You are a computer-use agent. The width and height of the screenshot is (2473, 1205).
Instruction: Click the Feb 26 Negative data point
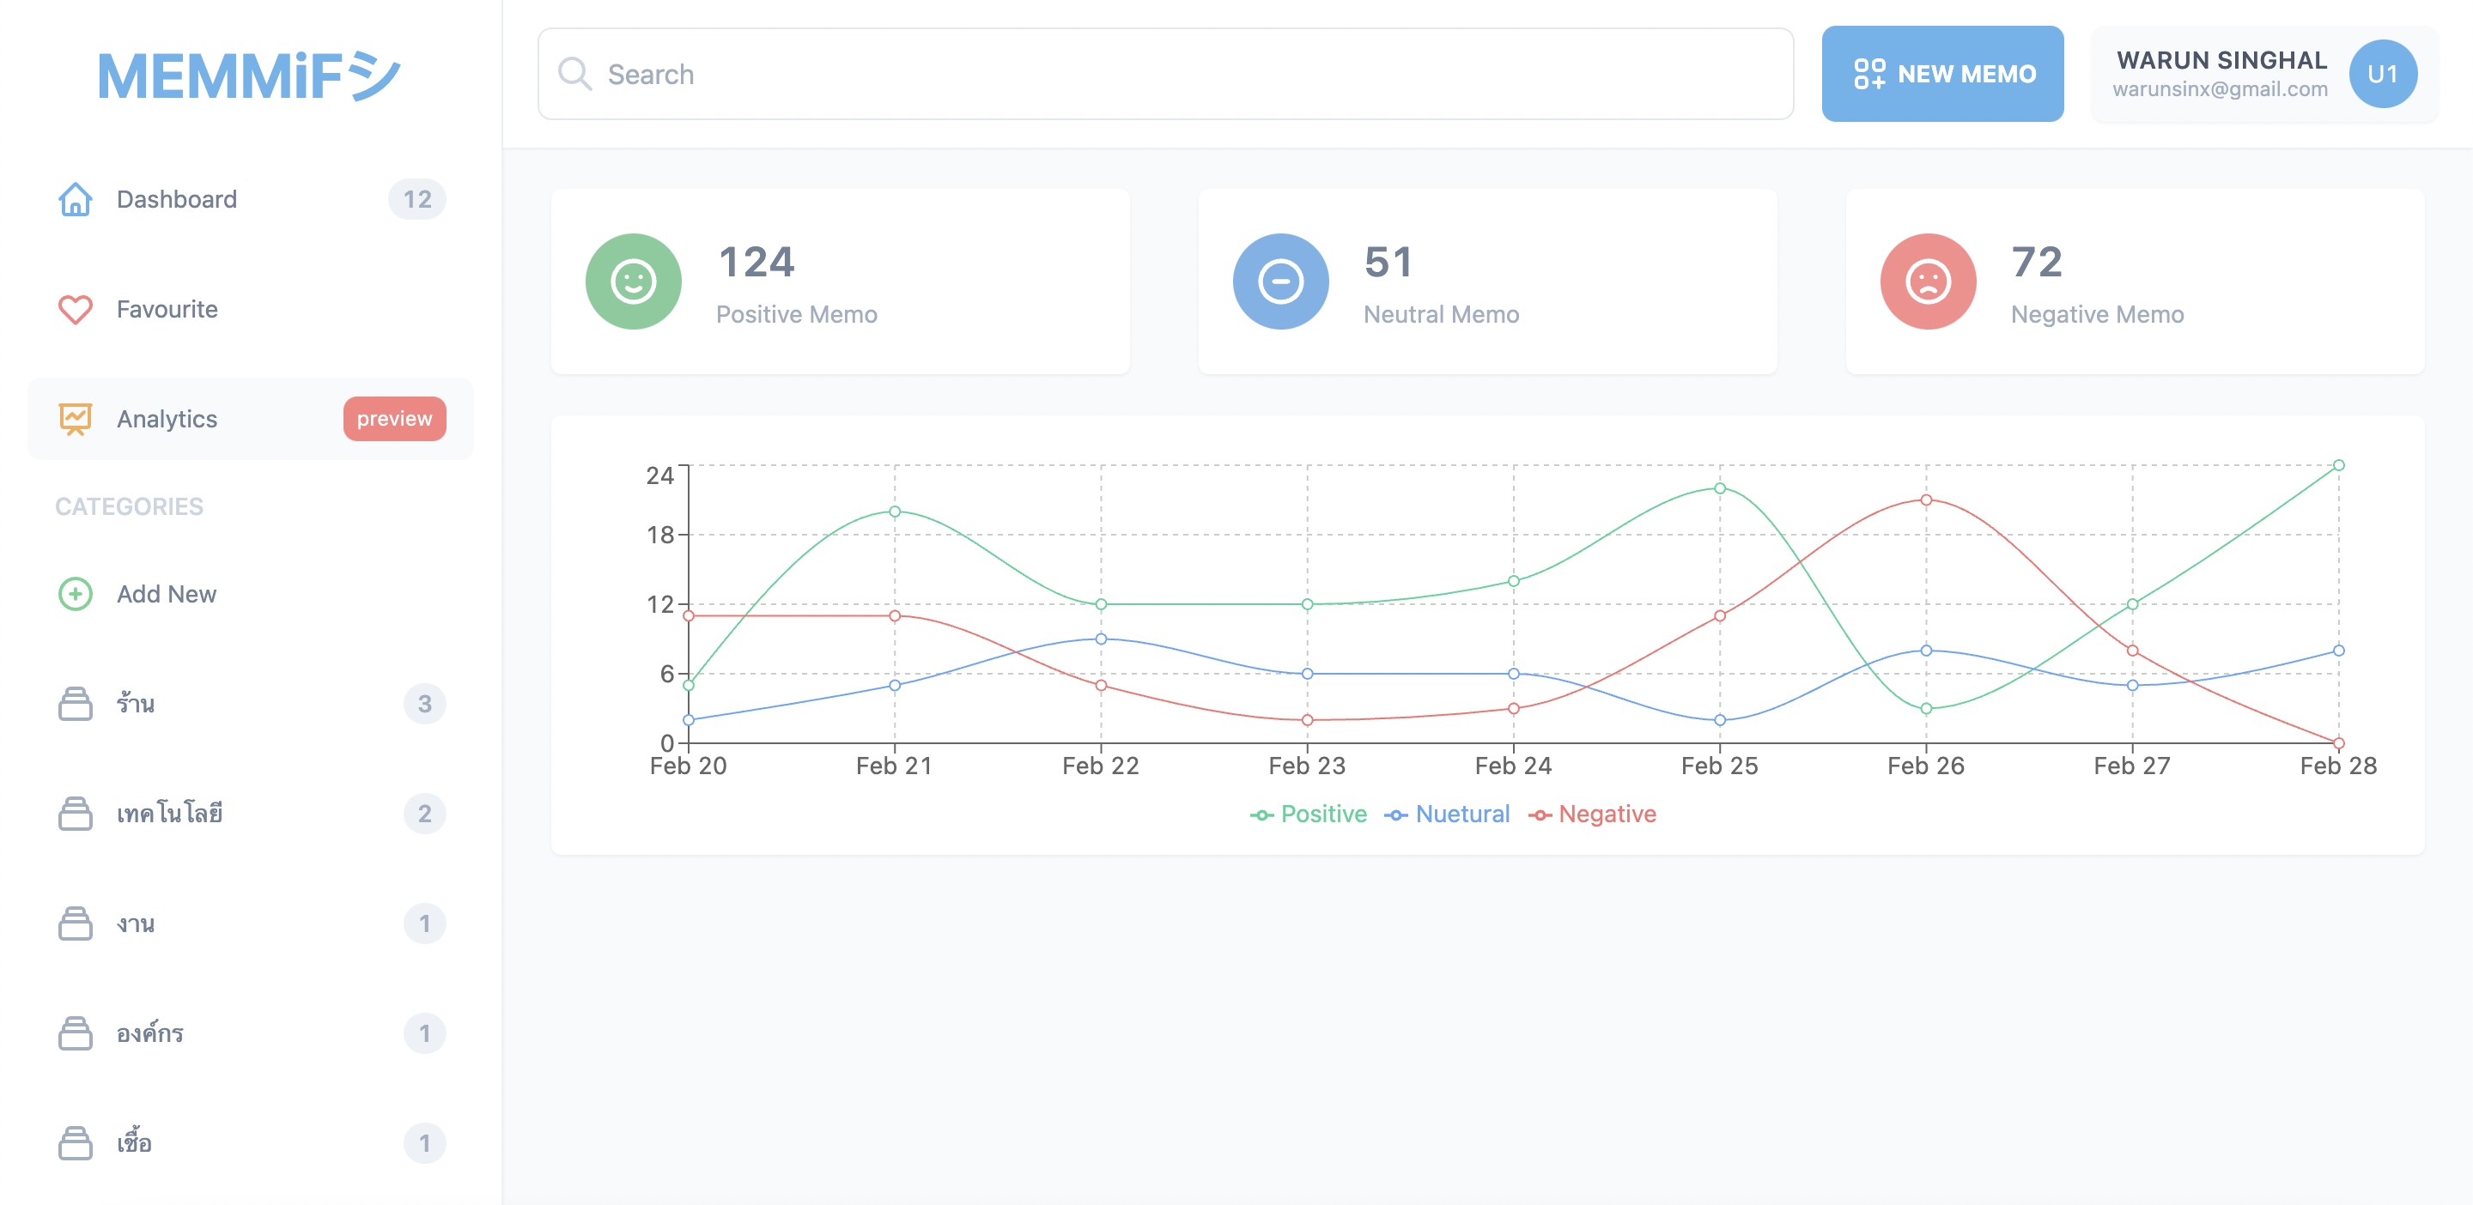[1926, 500]
